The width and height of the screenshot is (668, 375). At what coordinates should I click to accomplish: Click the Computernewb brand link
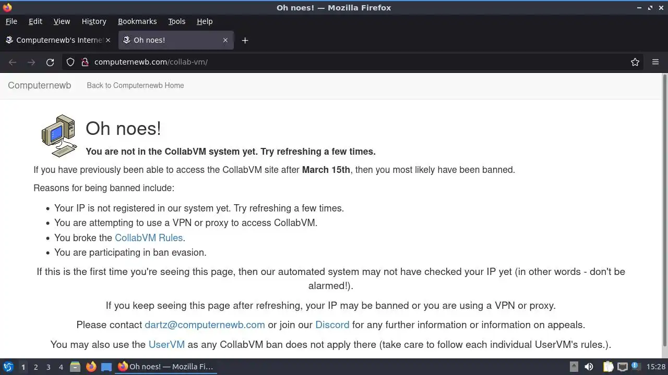[40, 85]
